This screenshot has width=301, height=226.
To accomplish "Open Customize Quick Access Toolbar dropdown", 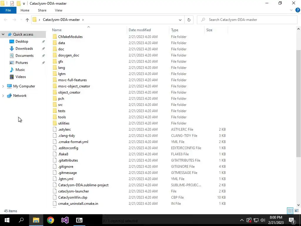I will point(24,4).
